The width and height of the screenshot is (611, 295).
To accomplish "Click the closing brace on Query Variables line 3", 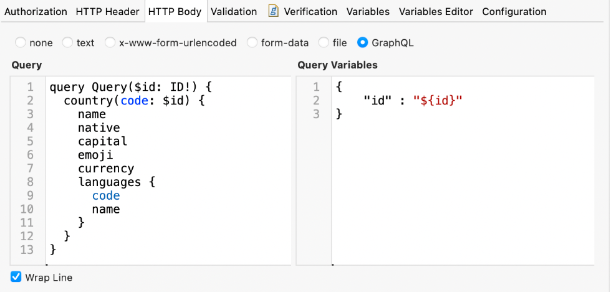I will click(339, 115).
